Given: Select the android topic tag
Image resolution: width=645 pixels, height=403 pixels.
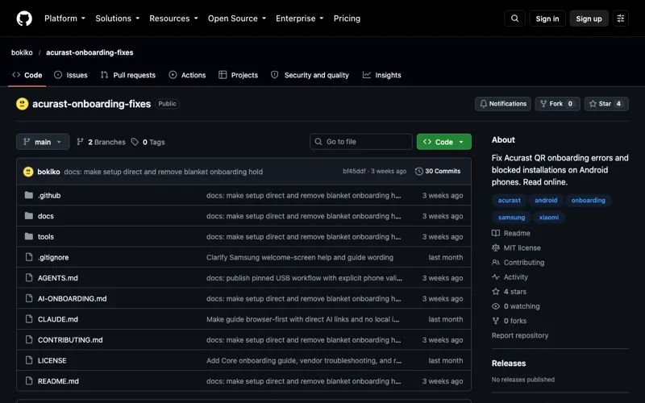Looking at the screenshot, I should 546,200.
